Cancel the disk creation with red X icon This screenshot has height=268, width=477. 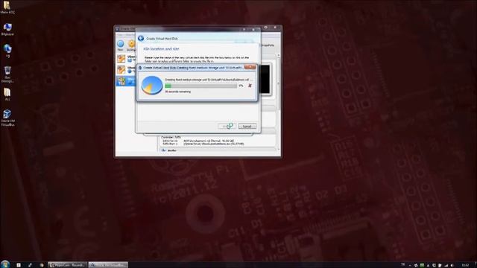[x=250, y=86]
